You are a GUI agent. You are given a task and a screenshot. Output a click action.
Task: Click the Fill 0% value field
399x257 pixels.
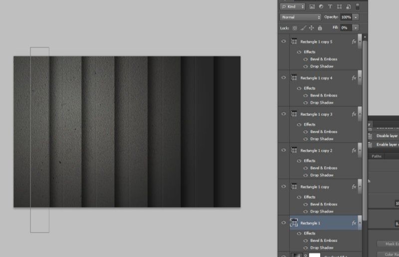(346, 28)
